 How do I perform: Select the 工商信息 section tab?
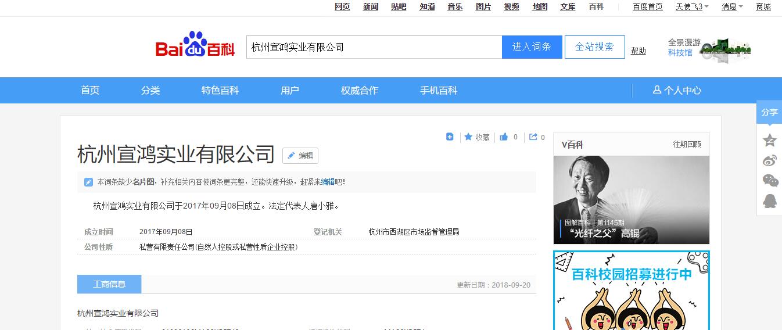coord(109,284)
